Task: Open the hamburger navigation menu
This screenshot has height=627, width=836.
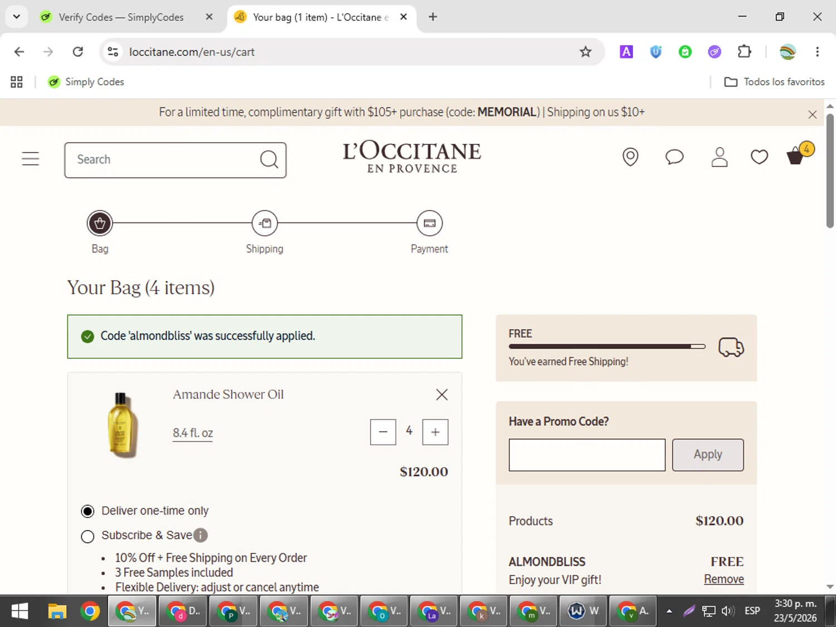Action: (31, 159)
